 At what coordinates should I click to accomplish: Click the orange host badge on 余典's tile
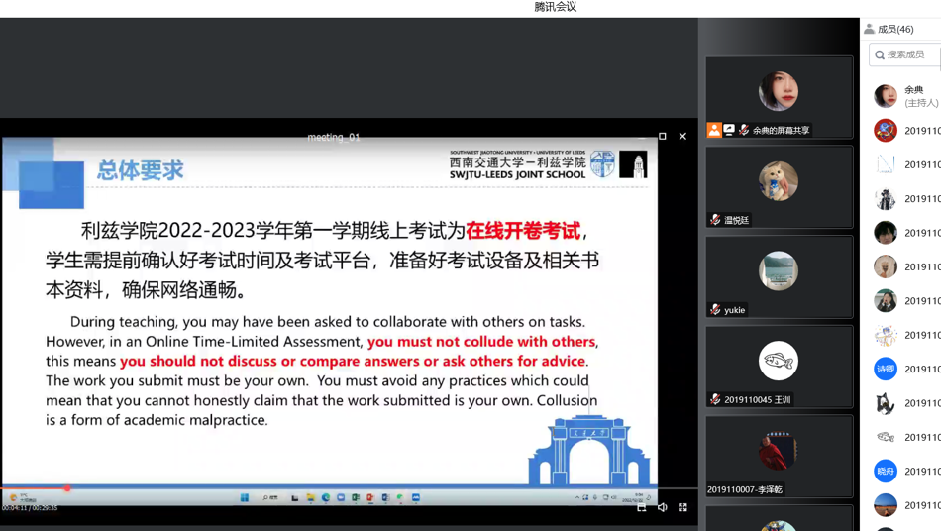tap(714, 130)
